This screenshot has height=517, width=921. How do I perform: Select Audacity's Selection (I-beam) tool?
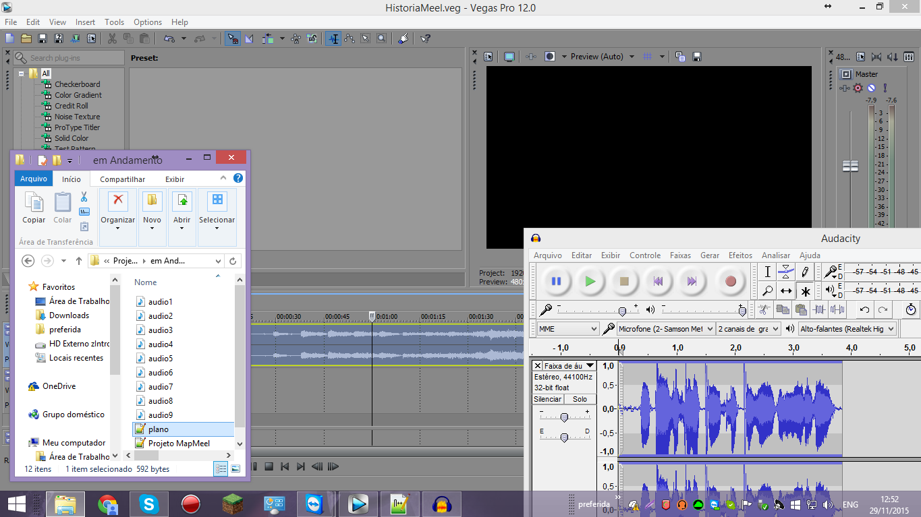(x=767, y=272)
